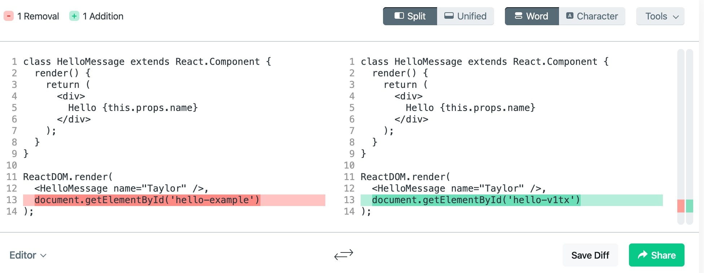
Task: Click the Unified view layout icon
Action: pyautogui.click(x=449, y=16)
